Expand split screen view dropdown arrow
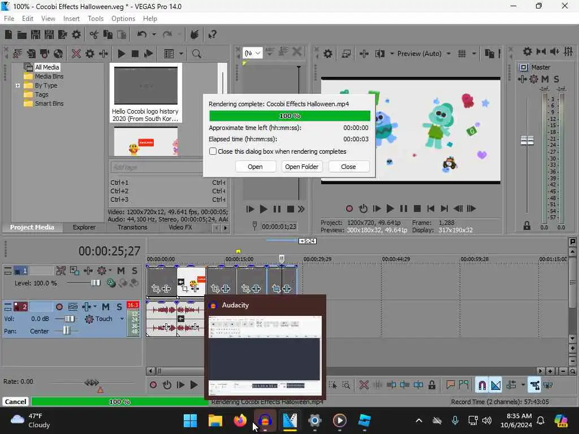This screenshot has width=579, height=434. pos(391,54)
